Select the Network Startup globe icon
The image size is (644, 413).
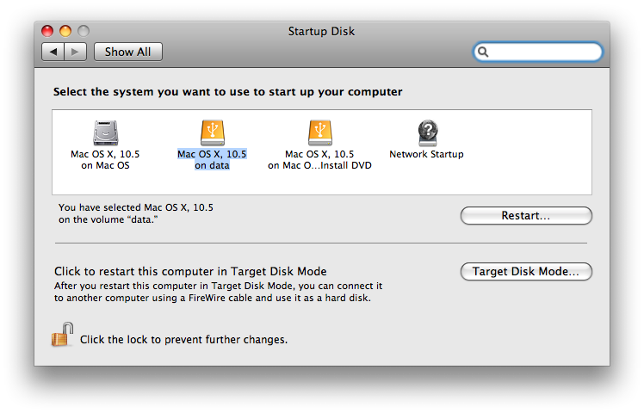[x=426, y=132]
